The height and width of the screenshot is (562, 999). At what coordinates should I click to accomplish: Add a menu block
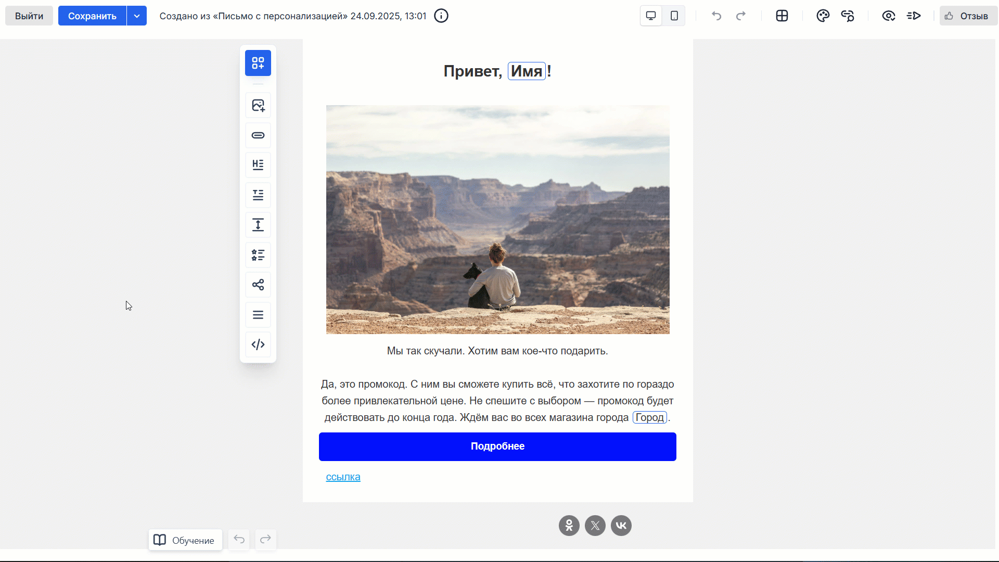(258, 314)
